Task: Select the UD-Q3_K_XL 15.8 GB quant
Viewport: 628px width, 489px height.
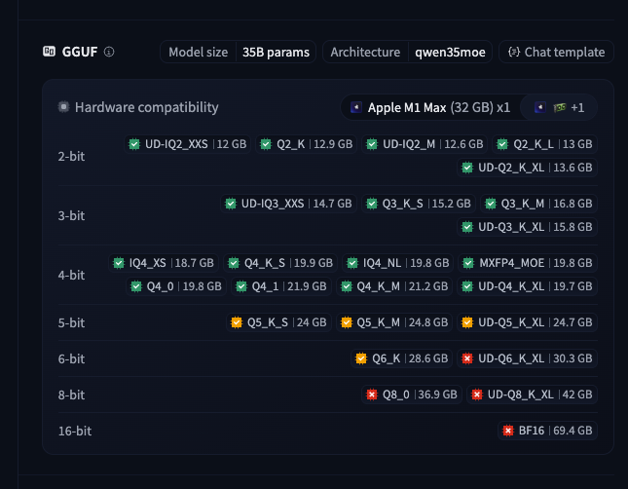Action: 527,227
